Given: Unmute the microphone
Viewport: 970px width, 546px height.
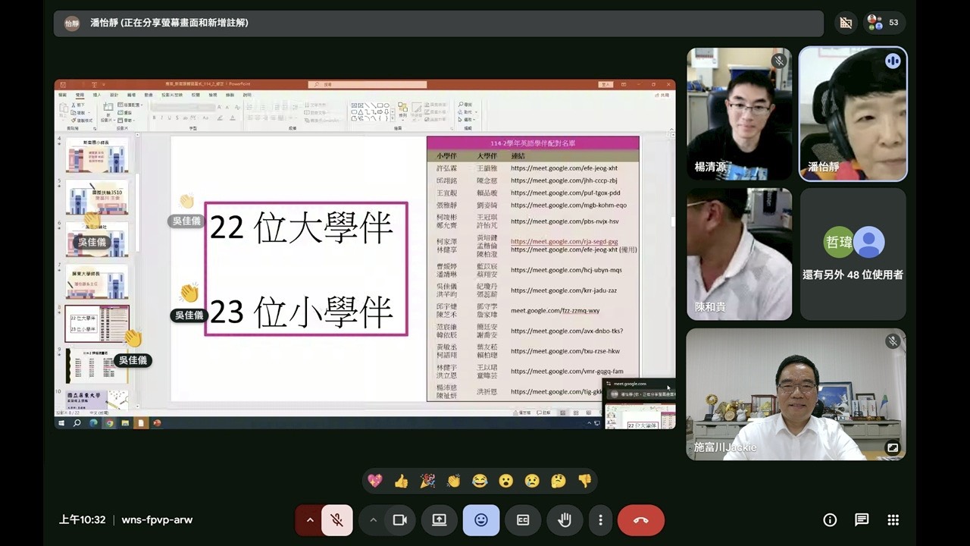Looking at the screenshot, I should click(x=337, y=520).
